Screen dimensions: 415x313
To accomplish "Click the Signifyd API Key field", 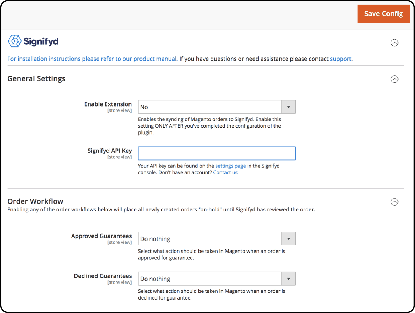I will point(217,153).
